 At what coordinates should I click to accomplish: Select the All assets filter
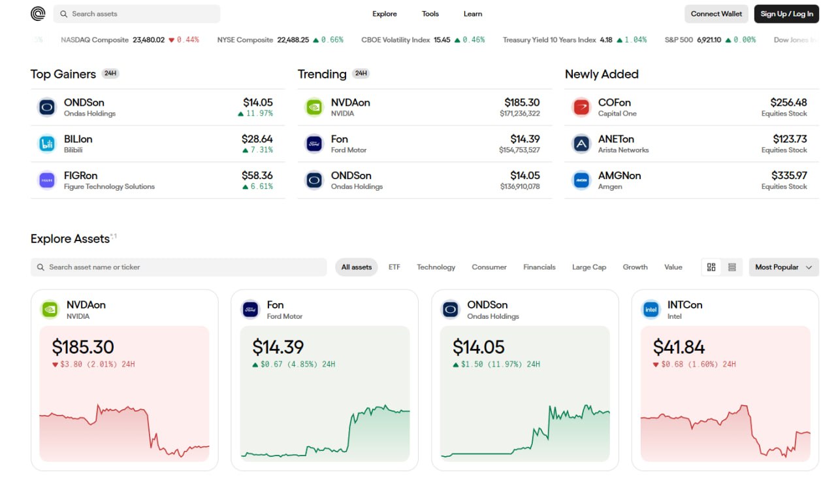pyautogui.click(x=357, y=267)
